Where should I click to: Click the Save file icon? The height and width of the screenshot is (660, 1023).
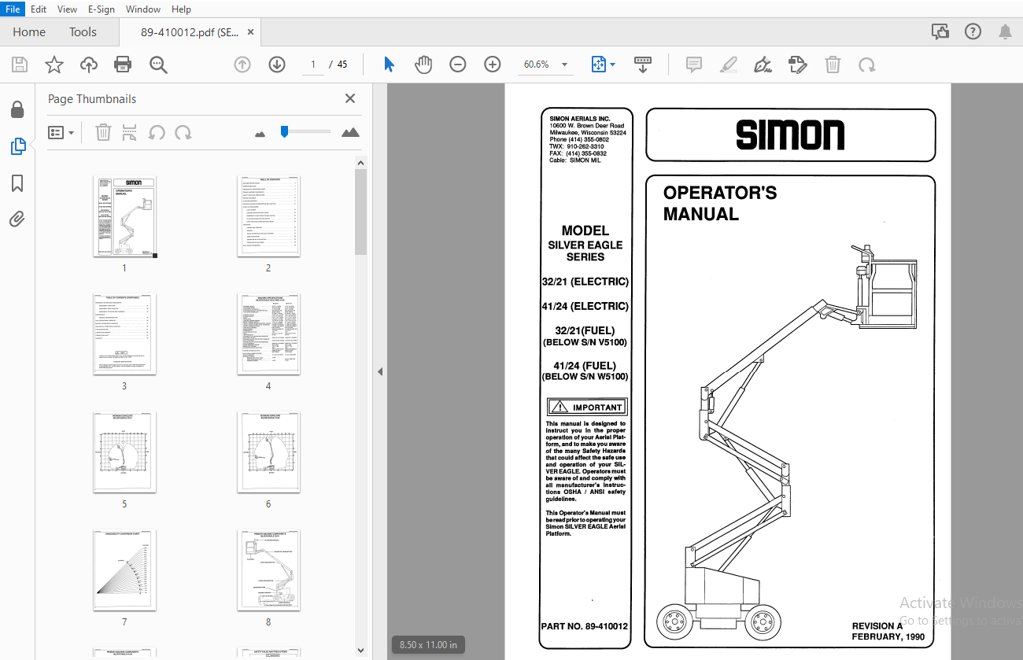pyautogui.click(x=20, y=65)
